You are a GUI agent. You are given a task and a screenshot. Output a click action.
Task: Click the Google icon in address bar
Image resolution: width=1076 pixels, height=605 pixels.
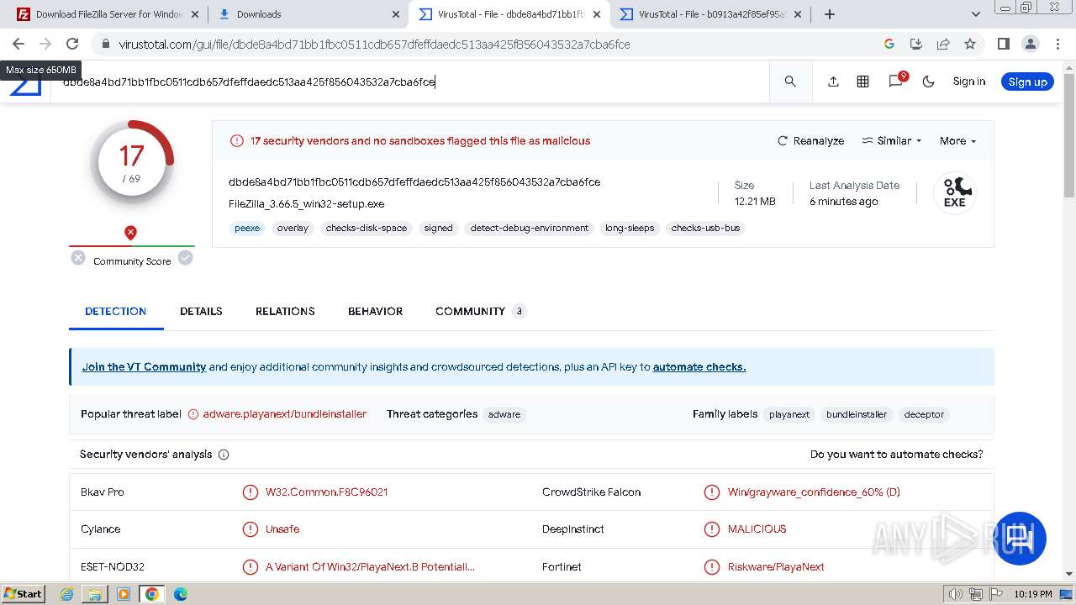(889, 44)
